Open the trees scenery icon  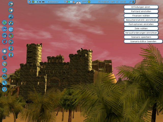tap(5, 70)
